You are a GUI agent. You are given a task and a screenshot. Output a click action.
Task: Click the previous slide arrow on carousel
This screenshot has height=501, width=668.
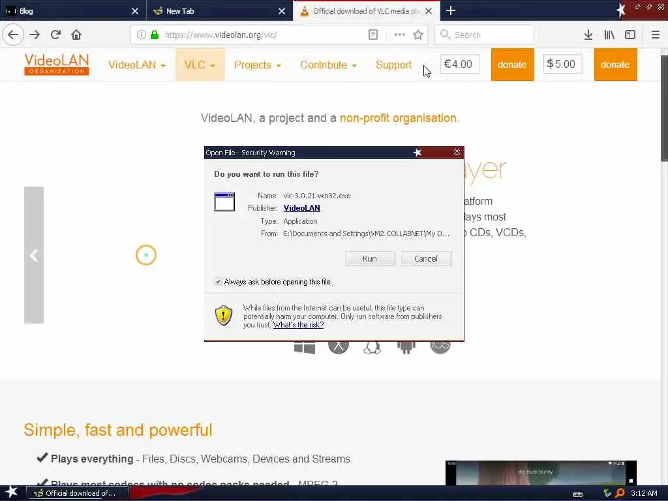point(34,255)
